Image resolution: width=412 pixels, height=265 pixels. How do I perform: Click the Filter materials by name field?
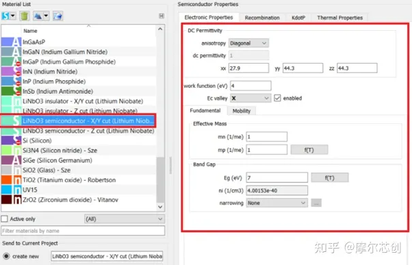(83, 231)
